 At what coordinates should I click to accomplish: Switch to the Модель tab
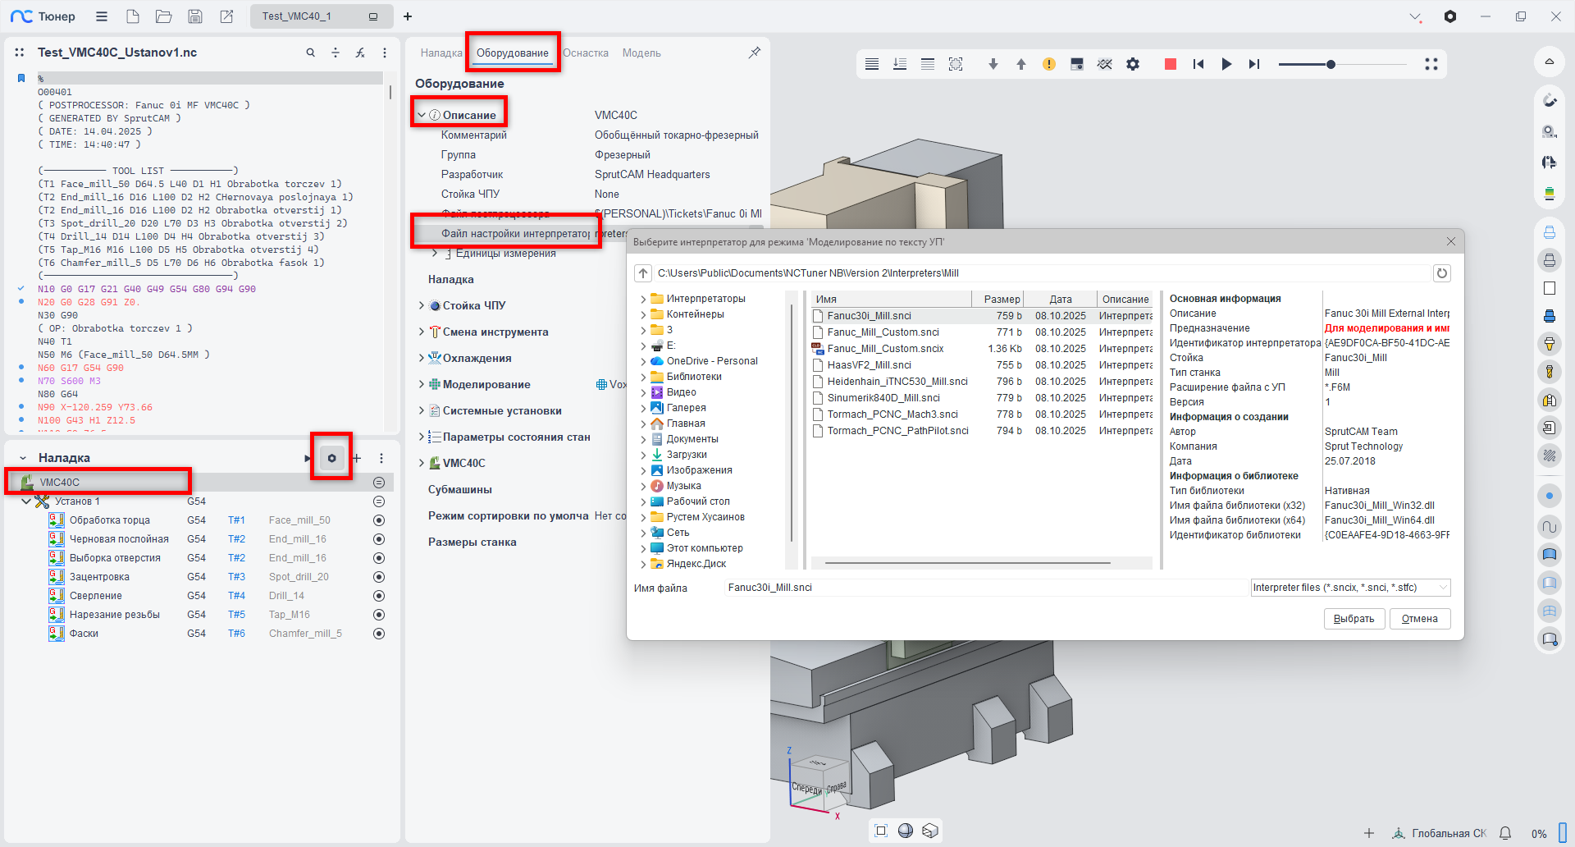pos(641,53)
